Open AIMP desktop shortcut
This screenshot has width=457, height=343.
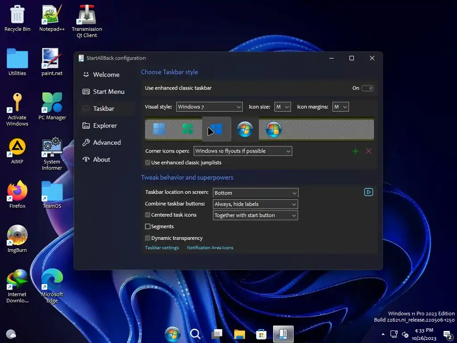click(x=17, y=151)
